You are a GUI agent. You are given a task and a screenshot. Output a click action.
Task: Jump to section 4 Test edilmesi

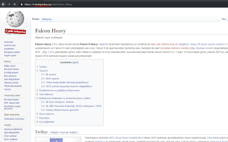pos(45,94)
